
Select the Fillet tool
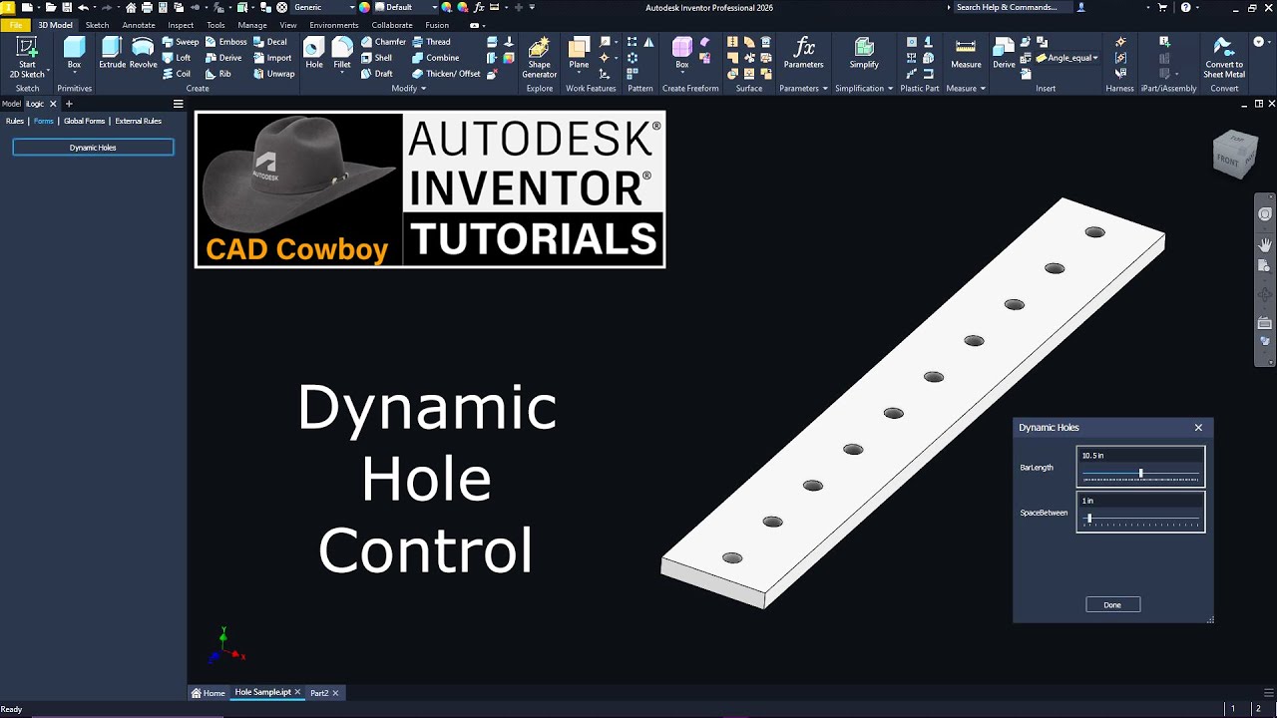(x=342, y=55)
